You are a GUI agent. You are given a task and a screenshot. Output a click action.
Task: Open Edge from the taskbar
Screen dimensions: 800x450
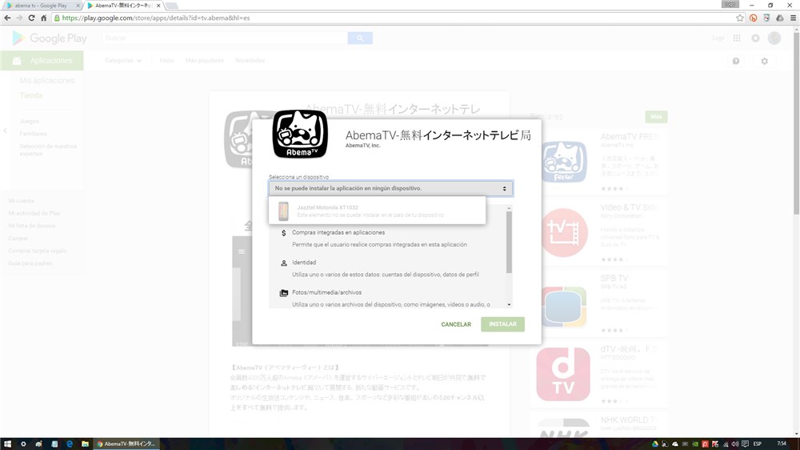tap(70, 444)
